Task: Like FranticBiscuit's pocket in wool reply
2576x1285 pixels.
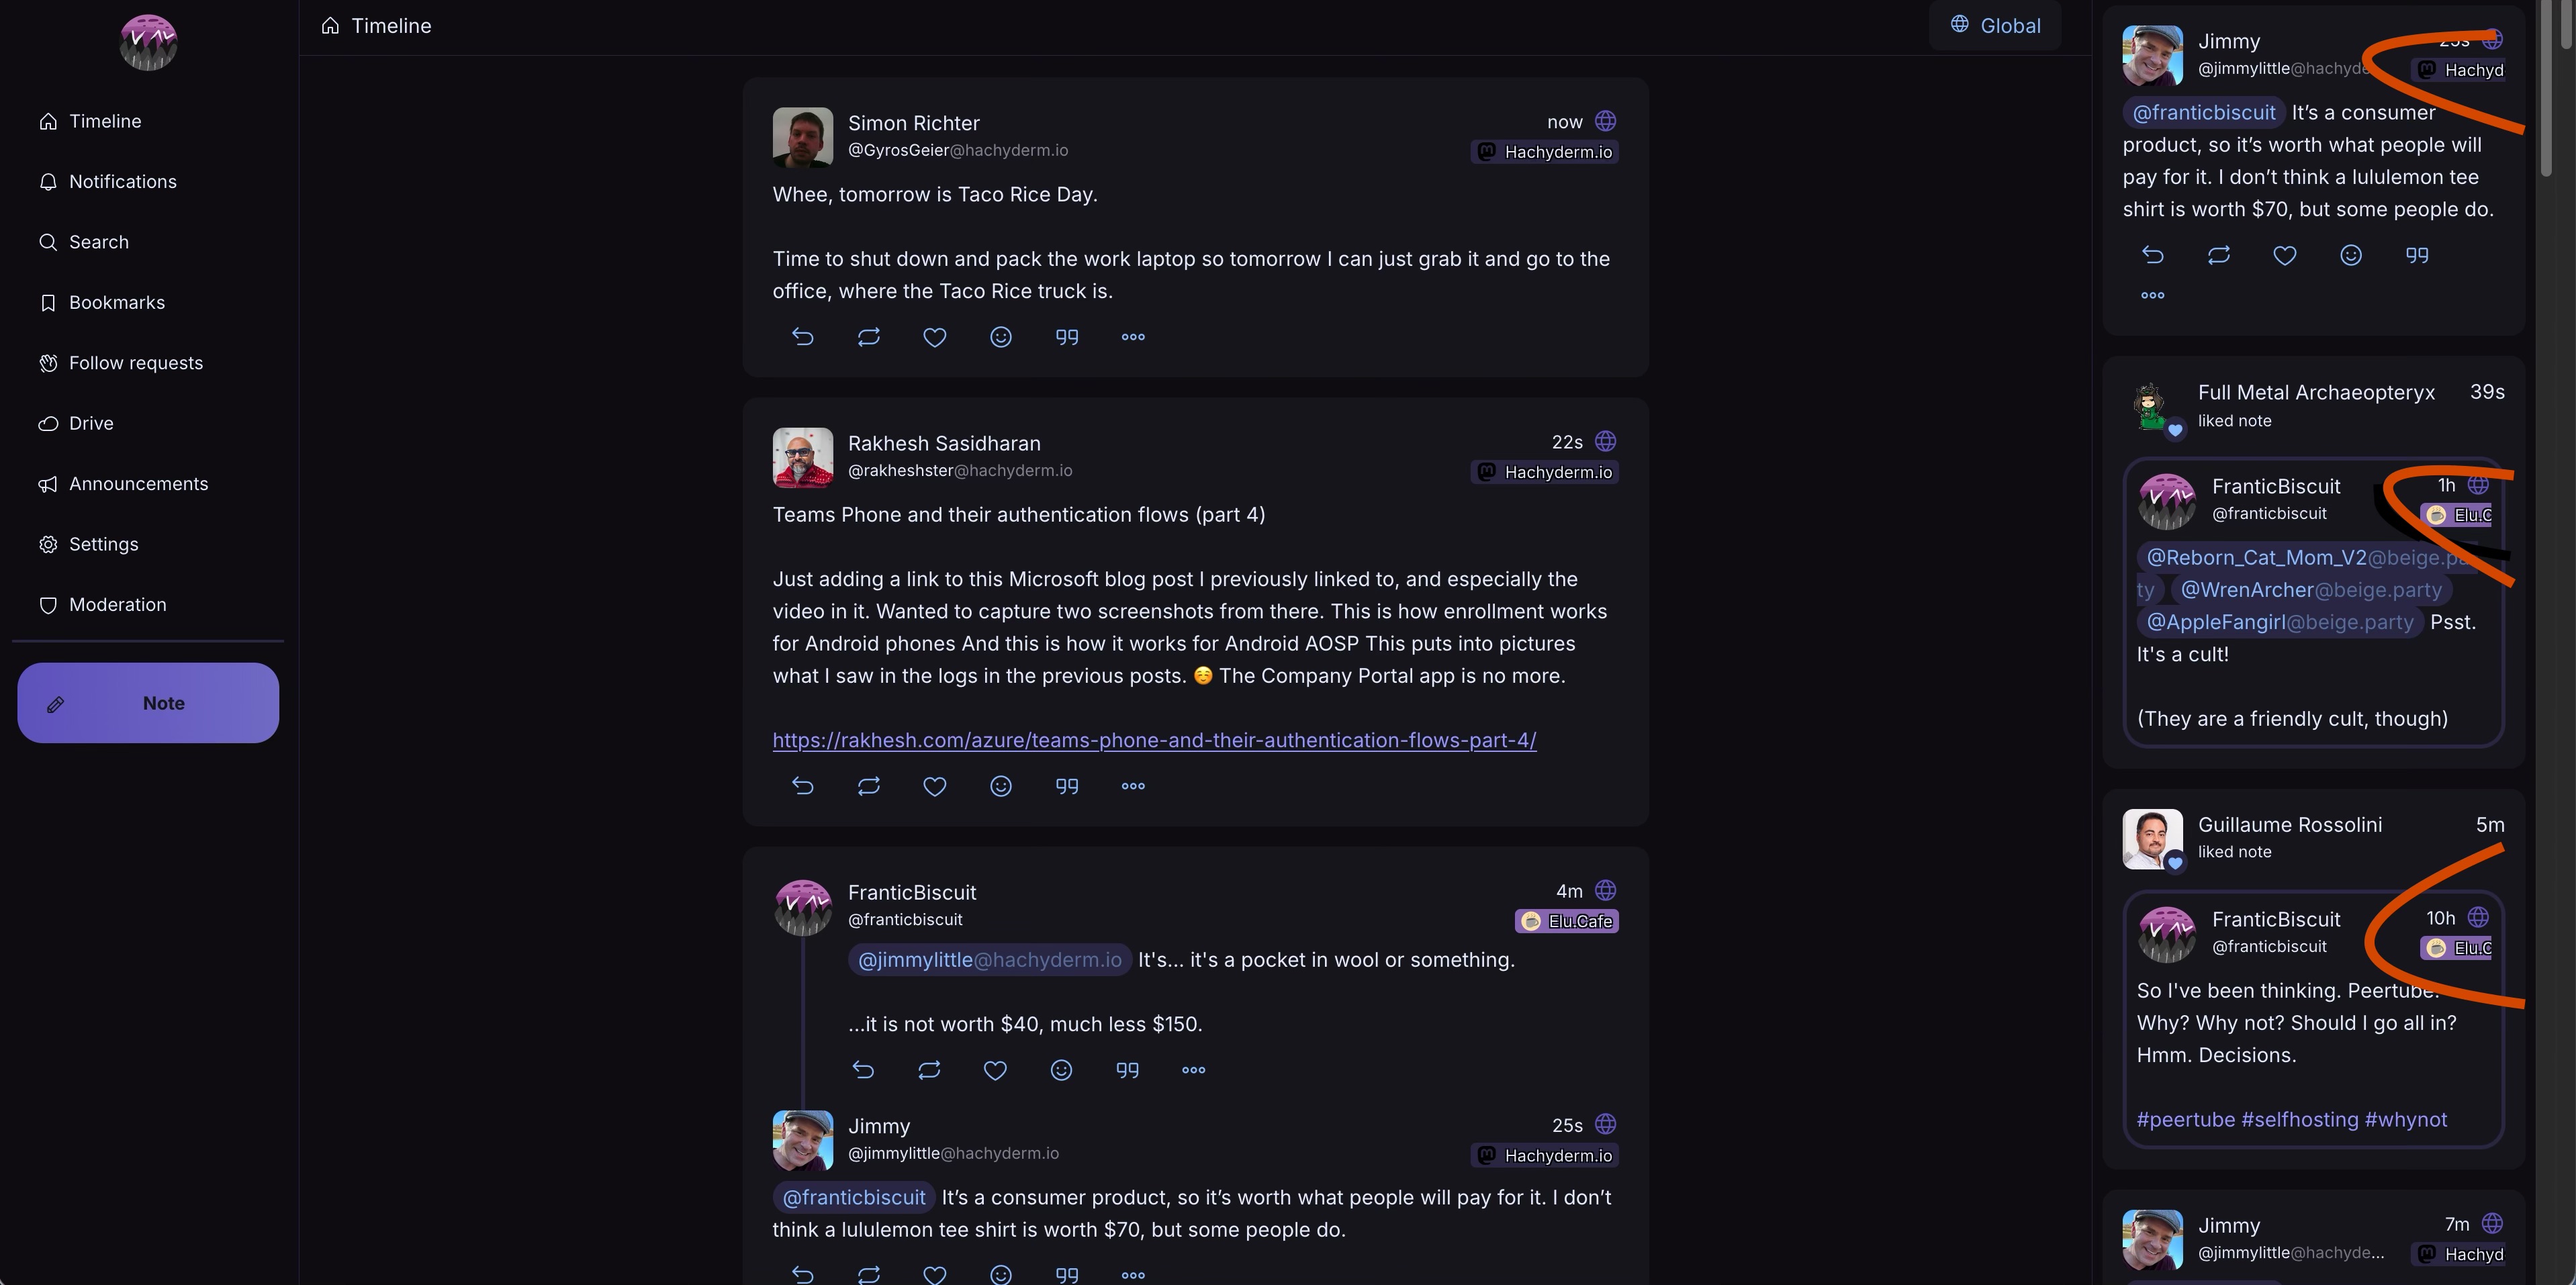Action: pyautogui.click(x=994, y=1070)
